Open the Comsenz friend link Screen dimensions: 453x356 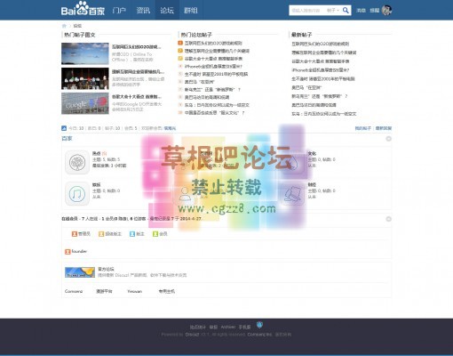point(74,291)
